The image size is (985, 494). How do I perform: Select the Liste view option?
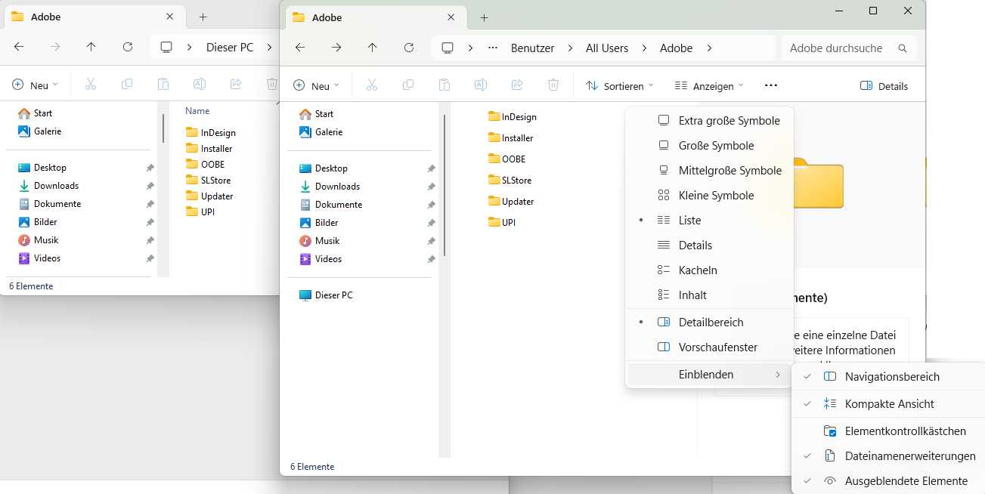pyautogui.click(x=709, y=220)
